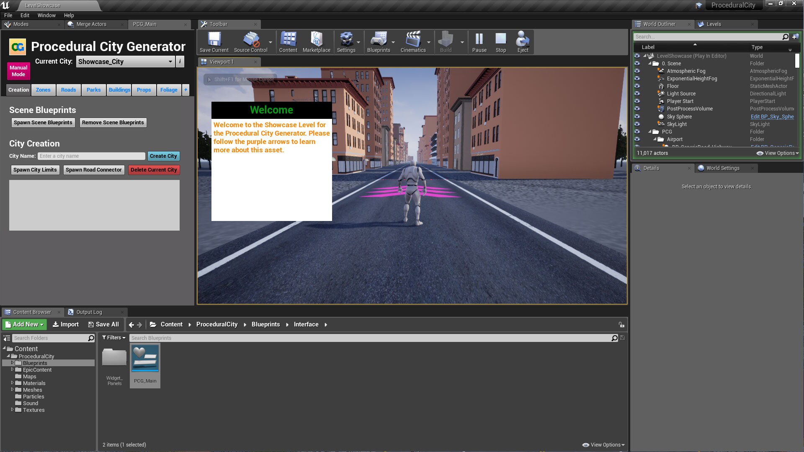Viewport: 804px width, 452px height.
Task: Click the Spawn Road Connector button
Action: click(x=94, y=170)
